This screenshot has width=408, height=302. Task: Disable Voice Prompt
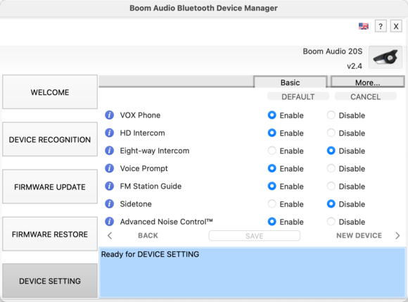point(331,168)
